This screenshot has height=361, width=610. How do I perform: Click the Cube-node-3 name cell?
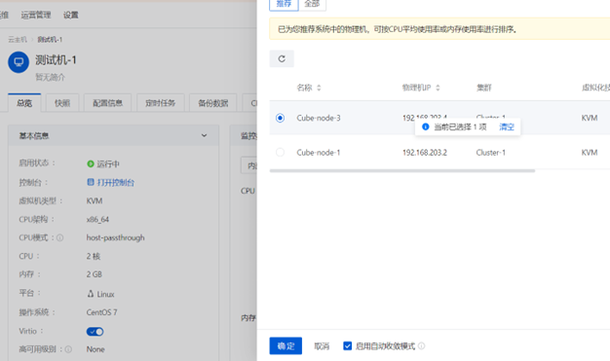(319, 118)
